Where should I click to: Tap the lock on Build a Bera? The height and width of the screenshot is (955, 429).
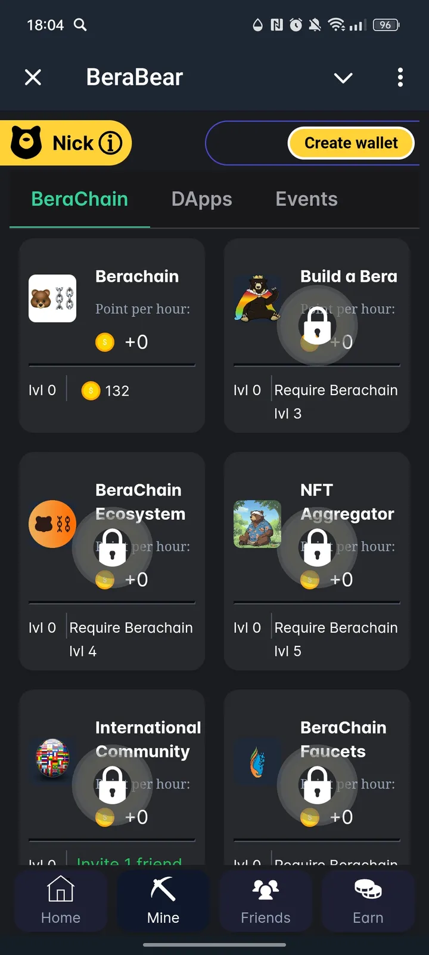[x=318, y=327]
